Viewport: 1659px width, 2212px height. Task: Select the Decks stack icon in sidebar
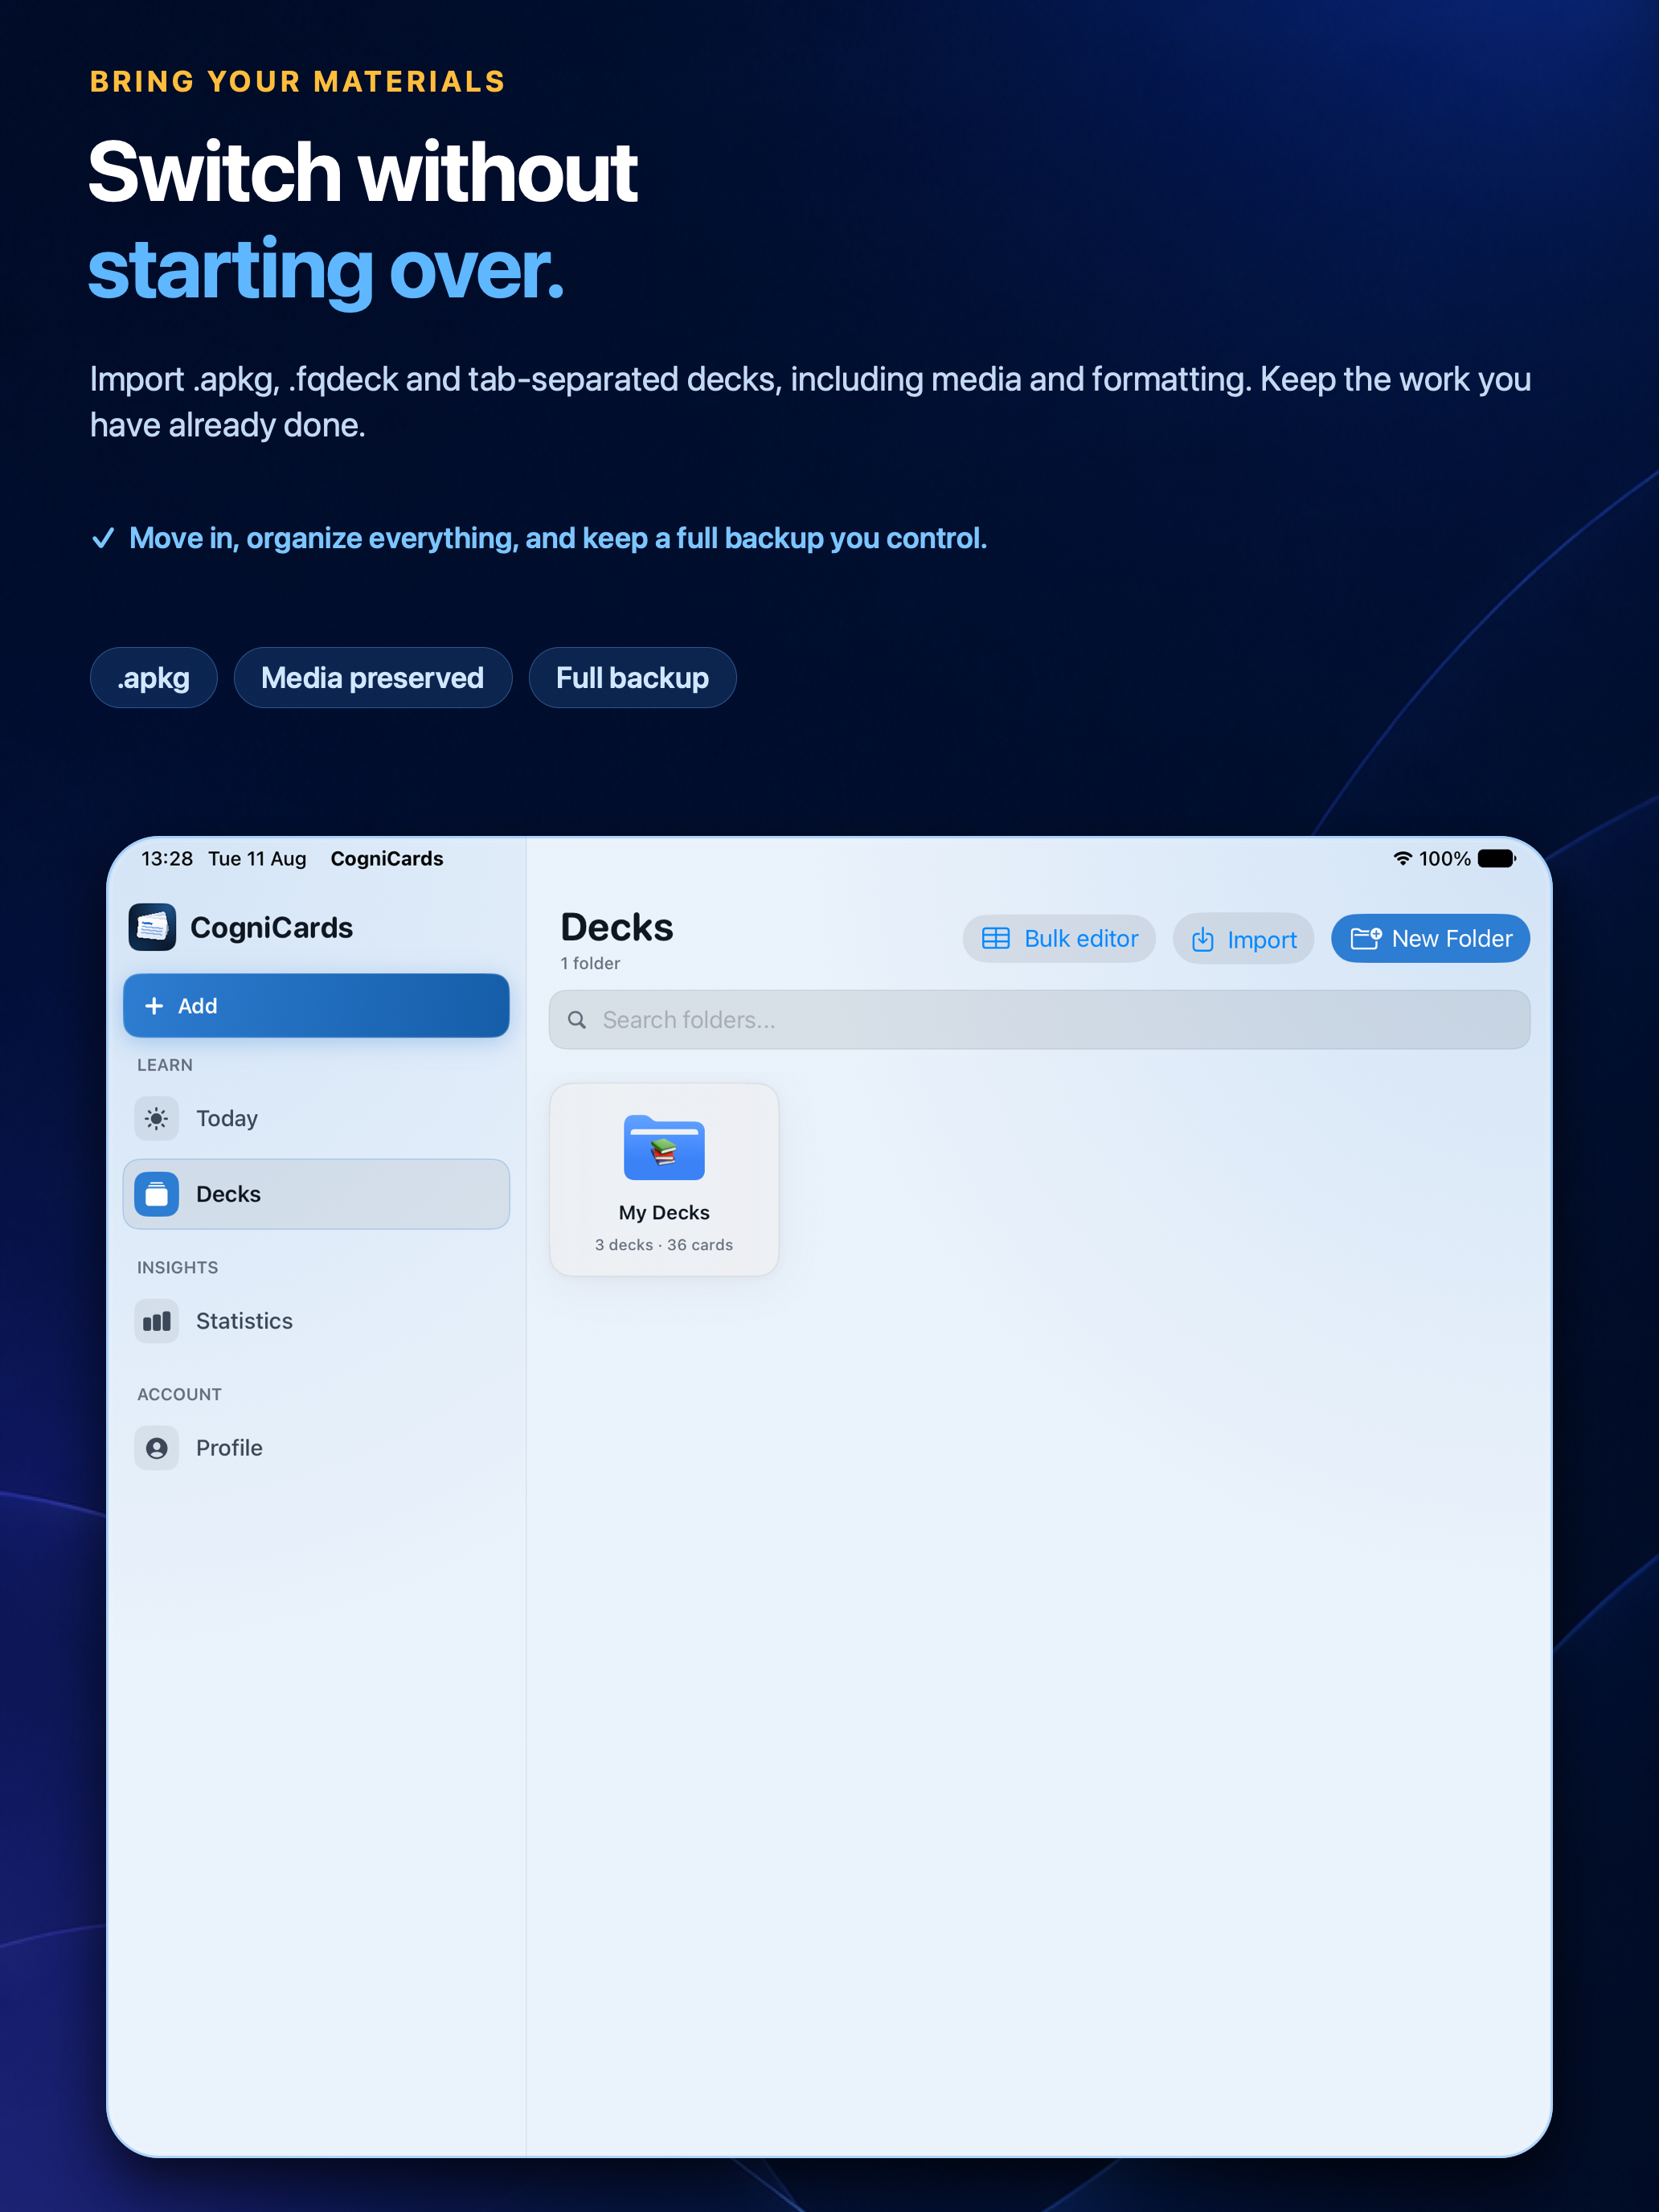pyautogui.click(x=157, y=1194)
